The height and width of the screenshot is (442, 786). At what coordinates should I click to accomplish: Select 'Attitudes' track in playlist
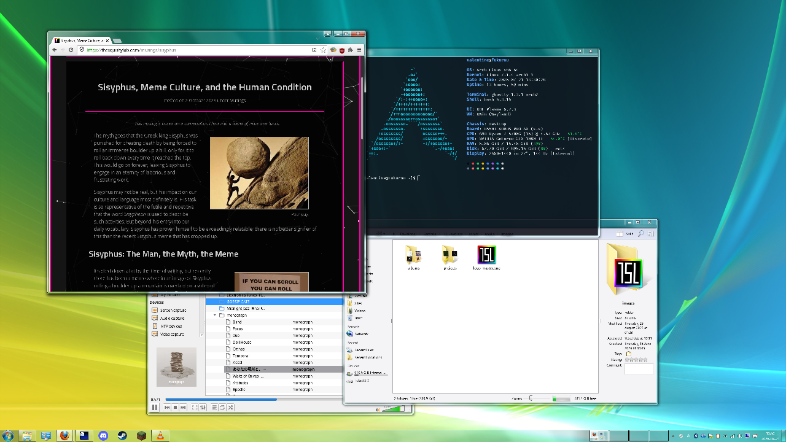pos(241,382)
